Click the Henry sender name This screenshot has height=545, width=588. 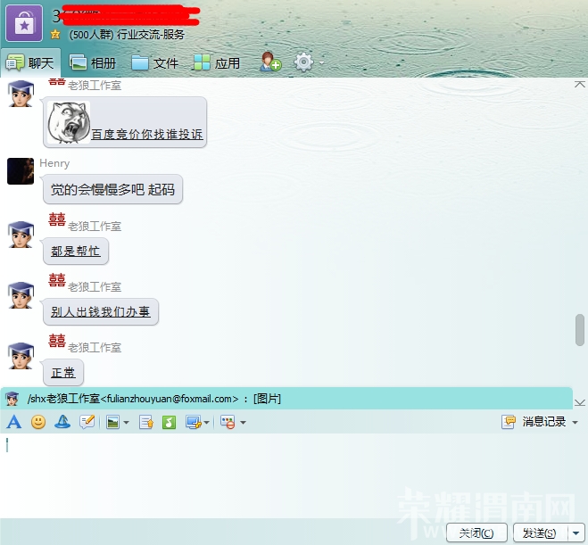[54, 163]
